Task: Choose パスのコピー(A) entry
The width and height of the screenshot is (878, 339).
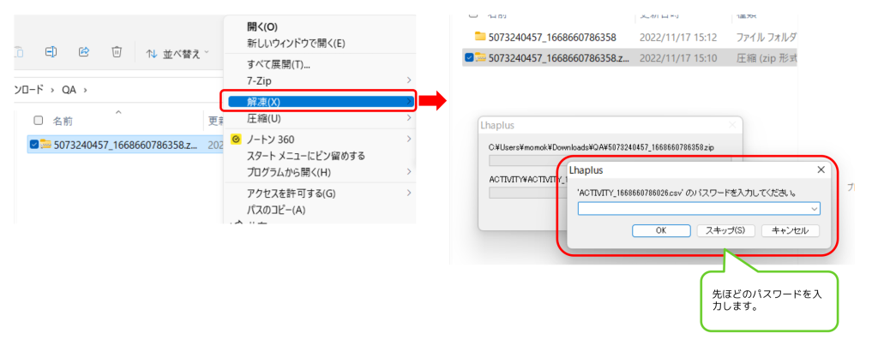Action: pyautogui.click(x=275, y=211)
